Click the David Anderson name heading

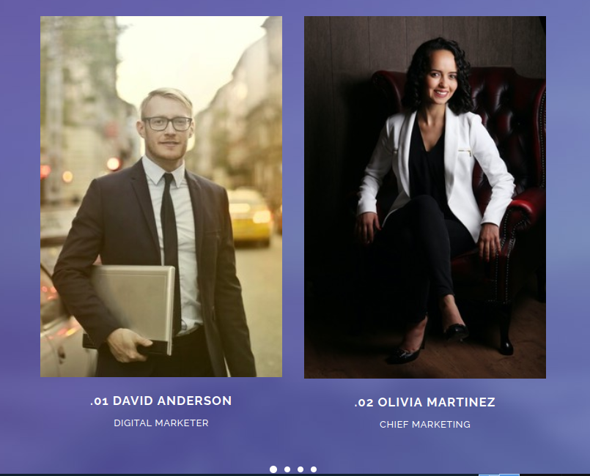click(x=172, y=401)
